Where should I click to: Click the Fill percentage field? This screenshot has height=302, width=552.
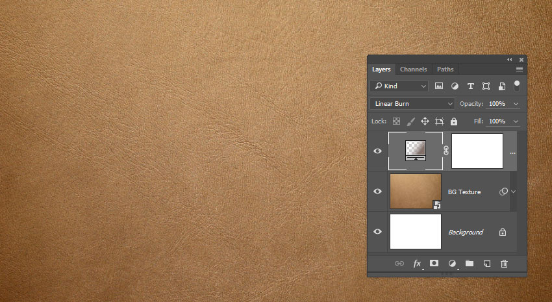click(497, 121)
